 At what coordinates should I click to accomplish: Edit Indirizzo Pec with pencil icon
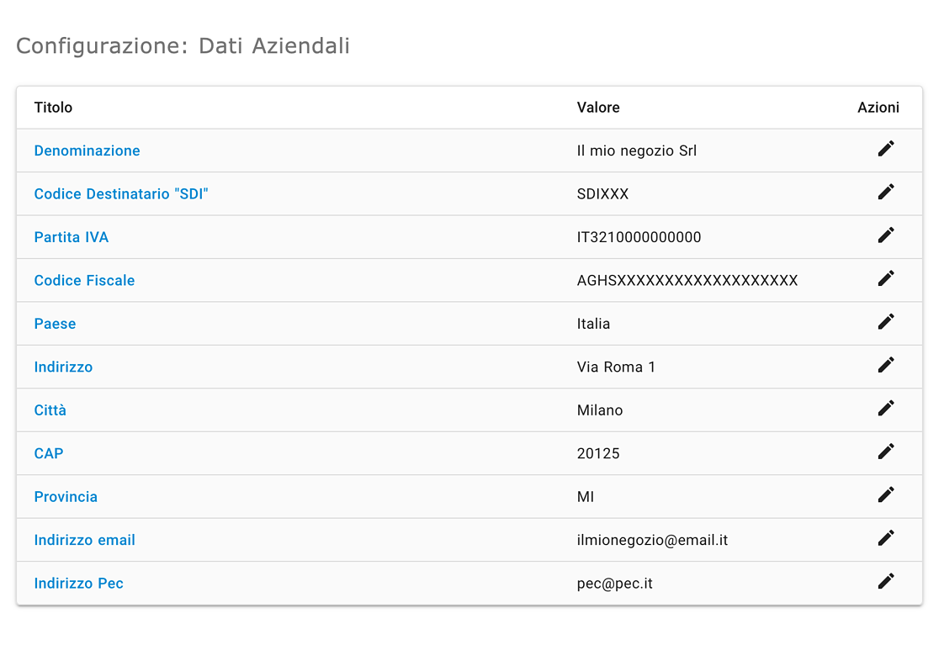(886, 581)
